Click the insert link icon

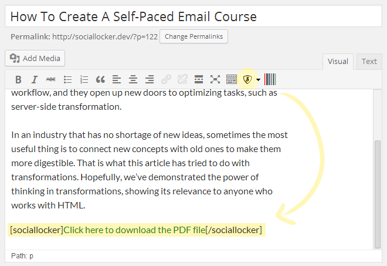point(166,79)
